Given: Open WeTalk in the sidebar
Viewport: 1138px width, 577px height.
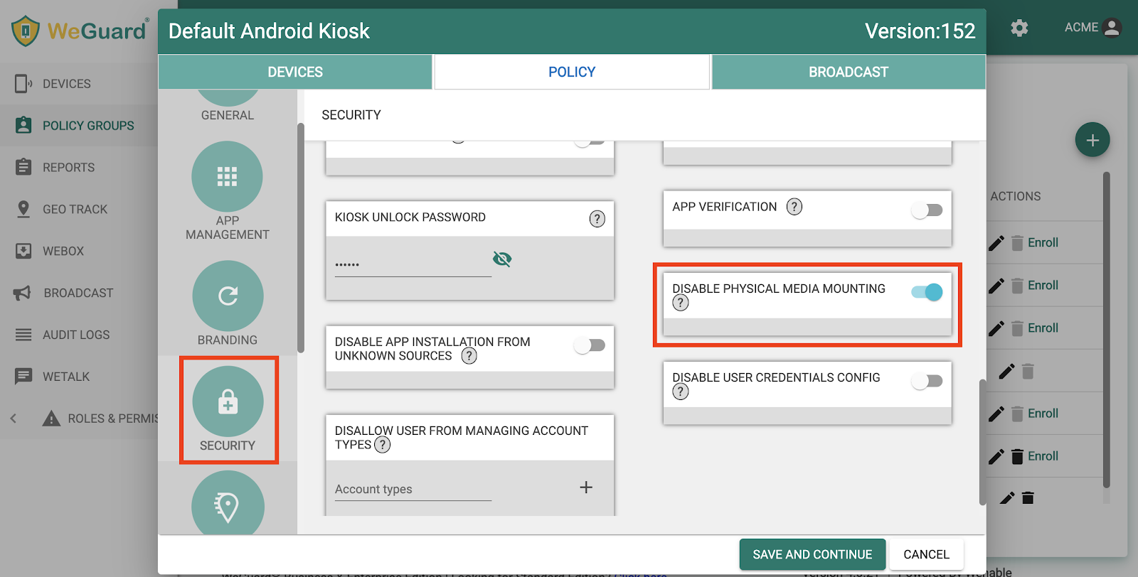Looking at the screenshot, I should (78, 377).
